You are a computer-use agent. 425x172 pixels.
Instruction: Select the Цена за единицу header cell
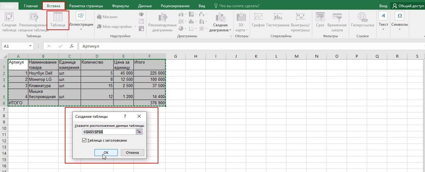tap(124, 64)
